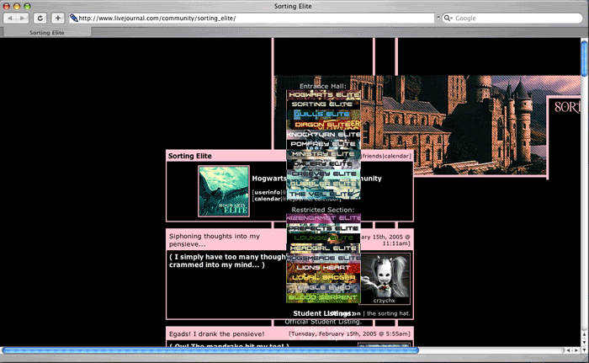589x363 pixels.
Task: Open the crzychx user avatar
Action: point(385,276)
